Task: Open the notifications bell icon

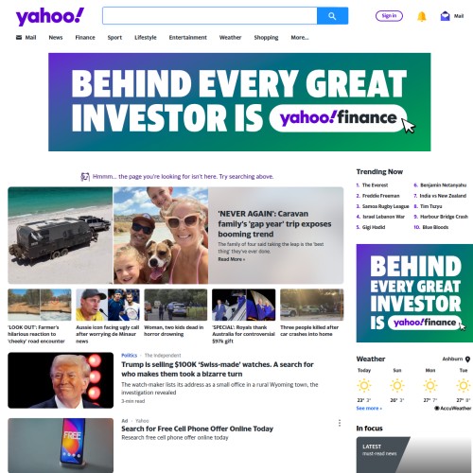Action: [x=422, y=16]
